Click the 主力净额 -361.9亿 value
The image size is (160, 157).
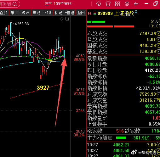[x=140, y=138]
